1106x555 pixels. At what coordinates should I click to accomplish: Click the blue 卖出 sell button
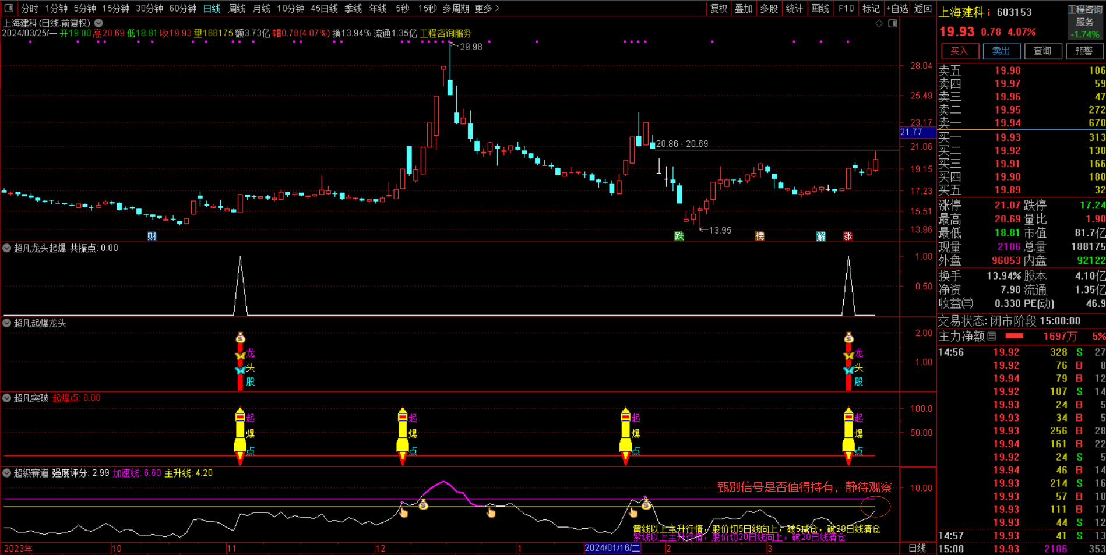pos(1001,51)
